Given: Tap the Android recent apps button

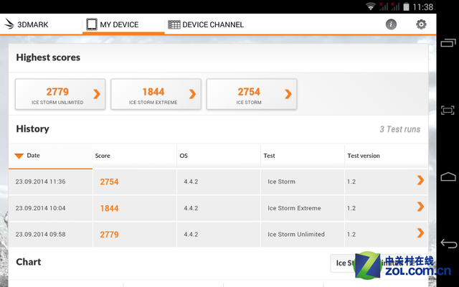Looking at the screenshot, I should point(448,43).
